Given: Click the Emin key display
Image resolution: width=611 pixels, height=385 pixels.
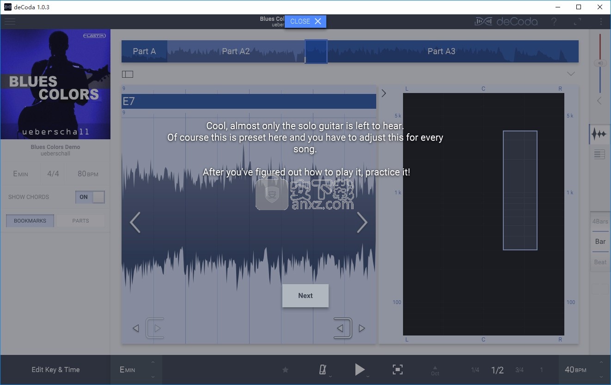Looking at the screenshot, I should [x=20, y=174].
